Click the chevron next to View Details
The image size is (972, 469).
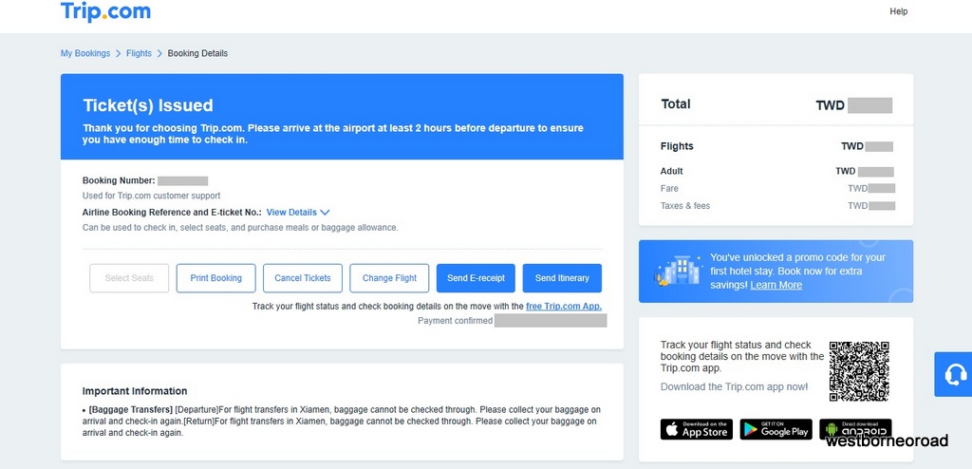(x=325, y=212)
